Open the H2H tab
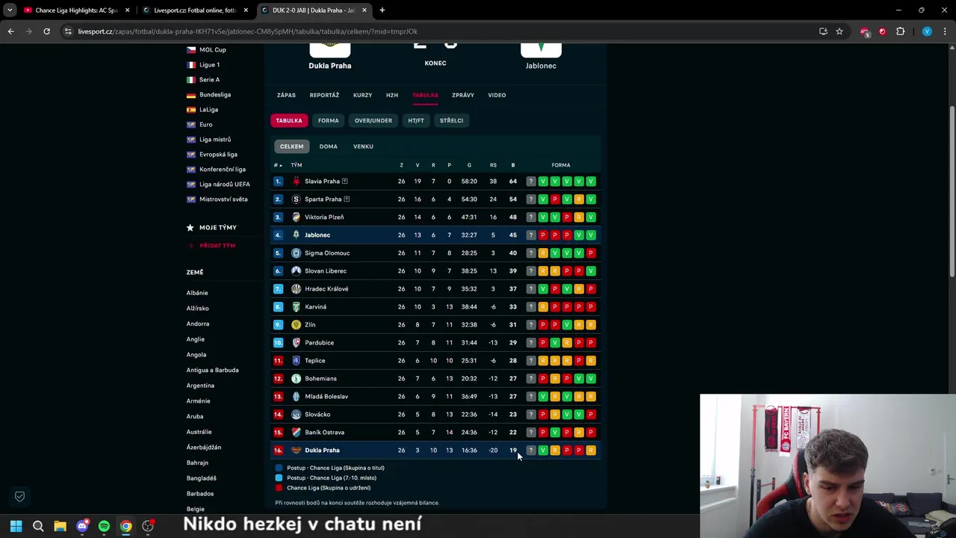The width and height of the screenshot is (956, 538). [x=392, y=95]
